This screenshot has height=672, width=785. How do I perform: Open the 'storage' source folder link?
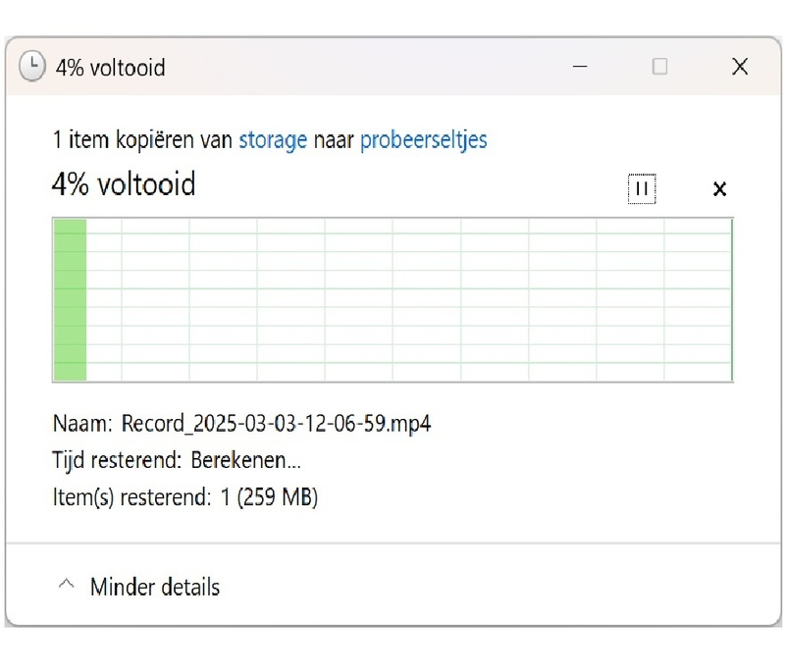273,140
